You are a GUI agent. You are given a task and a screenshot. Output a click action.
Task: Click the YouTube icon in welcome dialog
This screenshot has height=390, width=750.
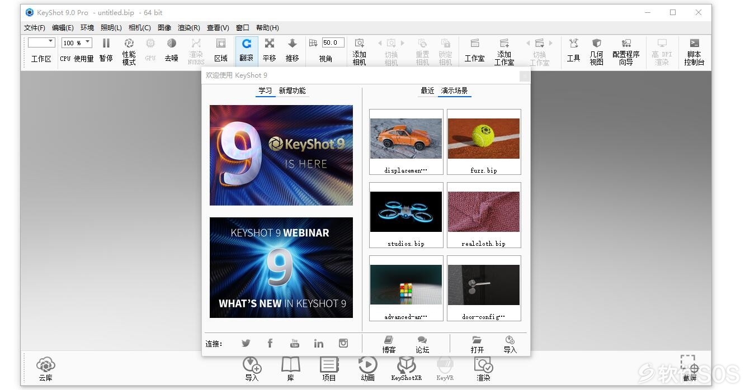click(x=294, y=343)
